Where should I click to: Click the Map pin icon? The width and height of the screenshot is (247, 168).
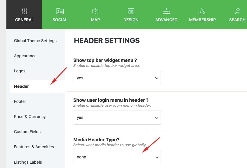[95, 11]
